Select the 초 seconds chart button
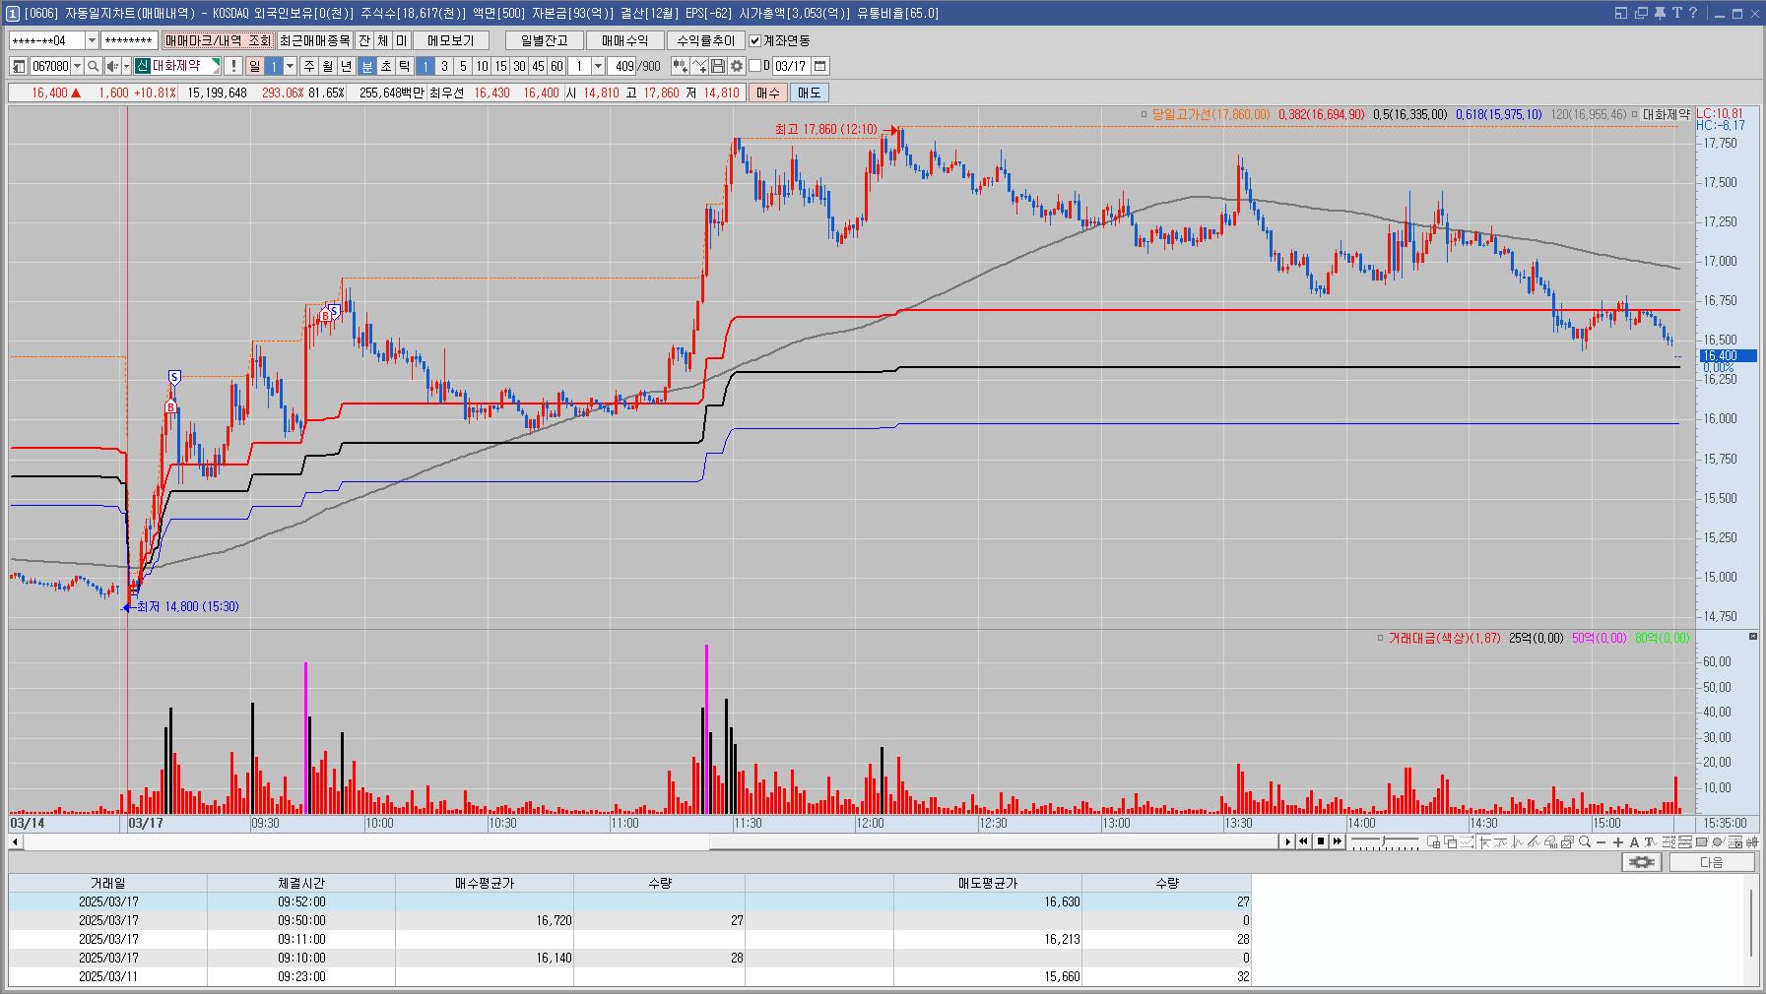The height and width of the screenshot is (994, 1766). tap(385, 66)
